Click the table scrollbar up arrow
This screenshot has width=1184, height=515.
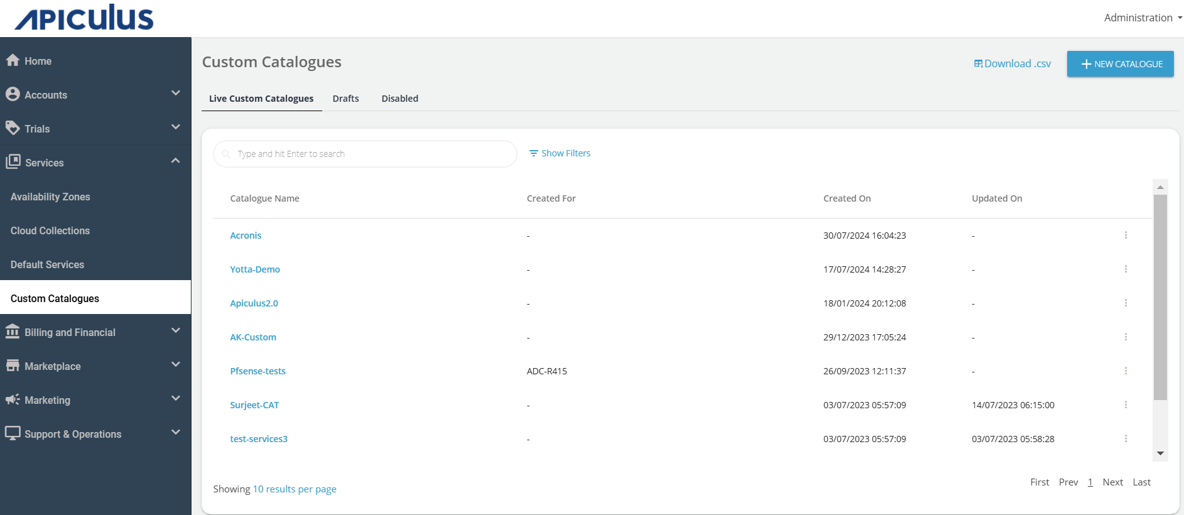click(1160, 187)
